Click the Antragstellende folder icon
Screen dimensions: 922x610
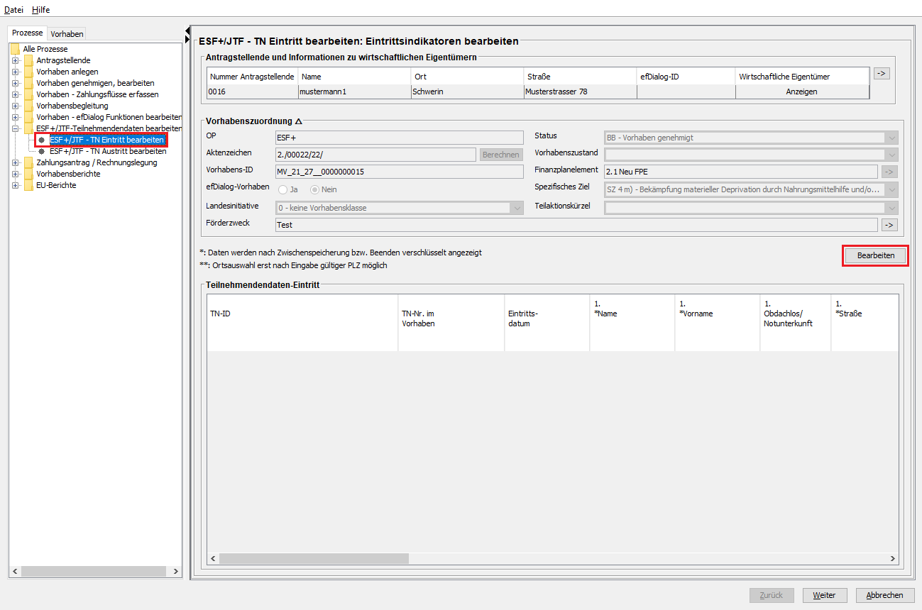28,60
